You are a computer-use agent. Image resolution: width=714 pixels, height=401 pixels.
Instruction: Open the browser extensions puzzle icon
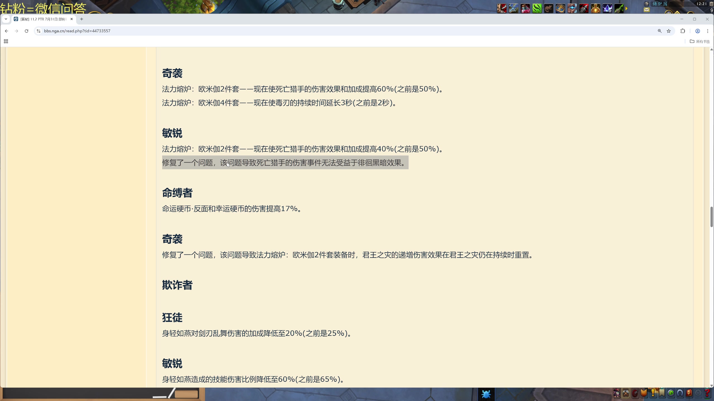point(683,31)
